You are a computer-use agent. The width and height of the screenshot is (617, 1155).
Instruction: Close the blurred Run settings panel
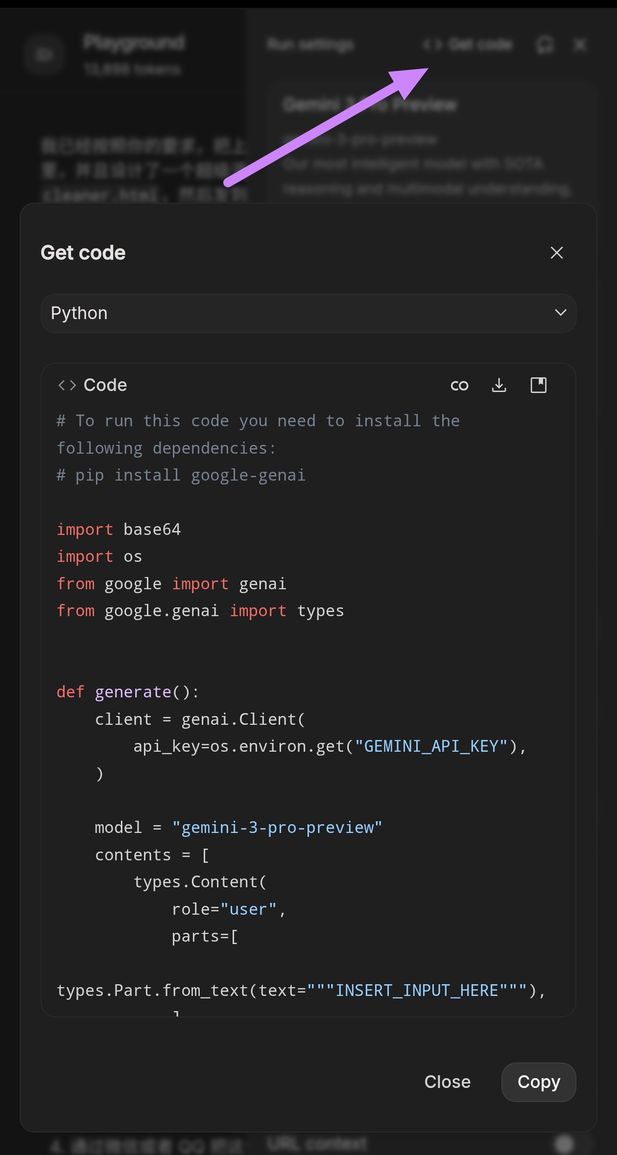pos(580,45)
